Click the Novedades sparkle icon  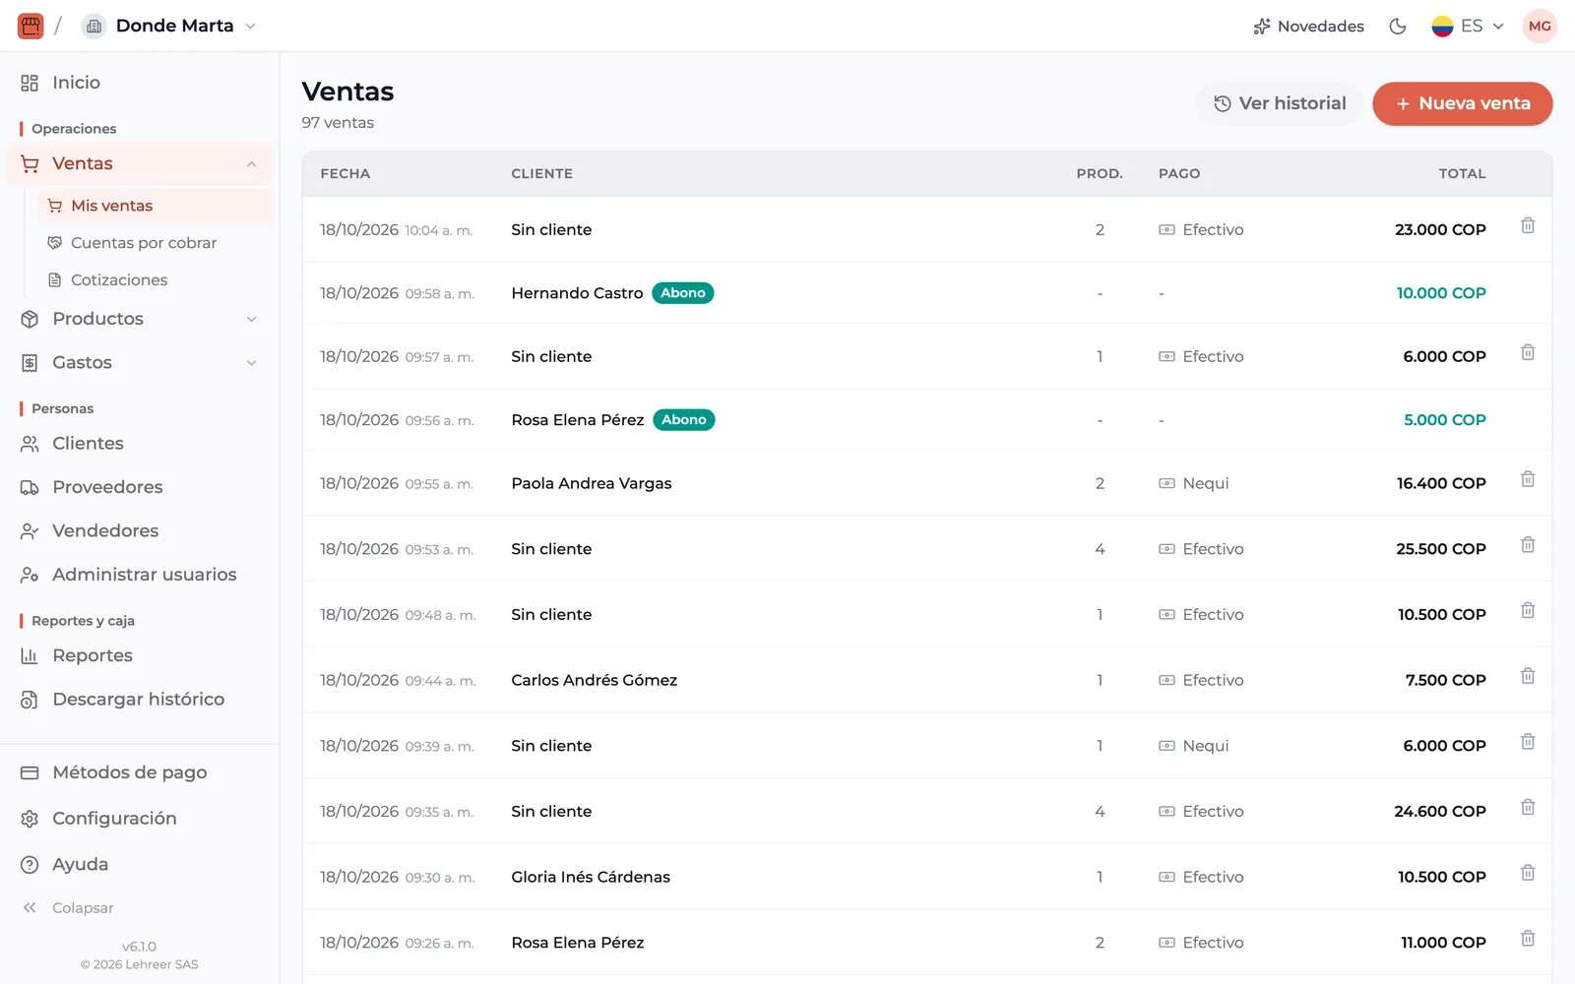[1262, 27]
